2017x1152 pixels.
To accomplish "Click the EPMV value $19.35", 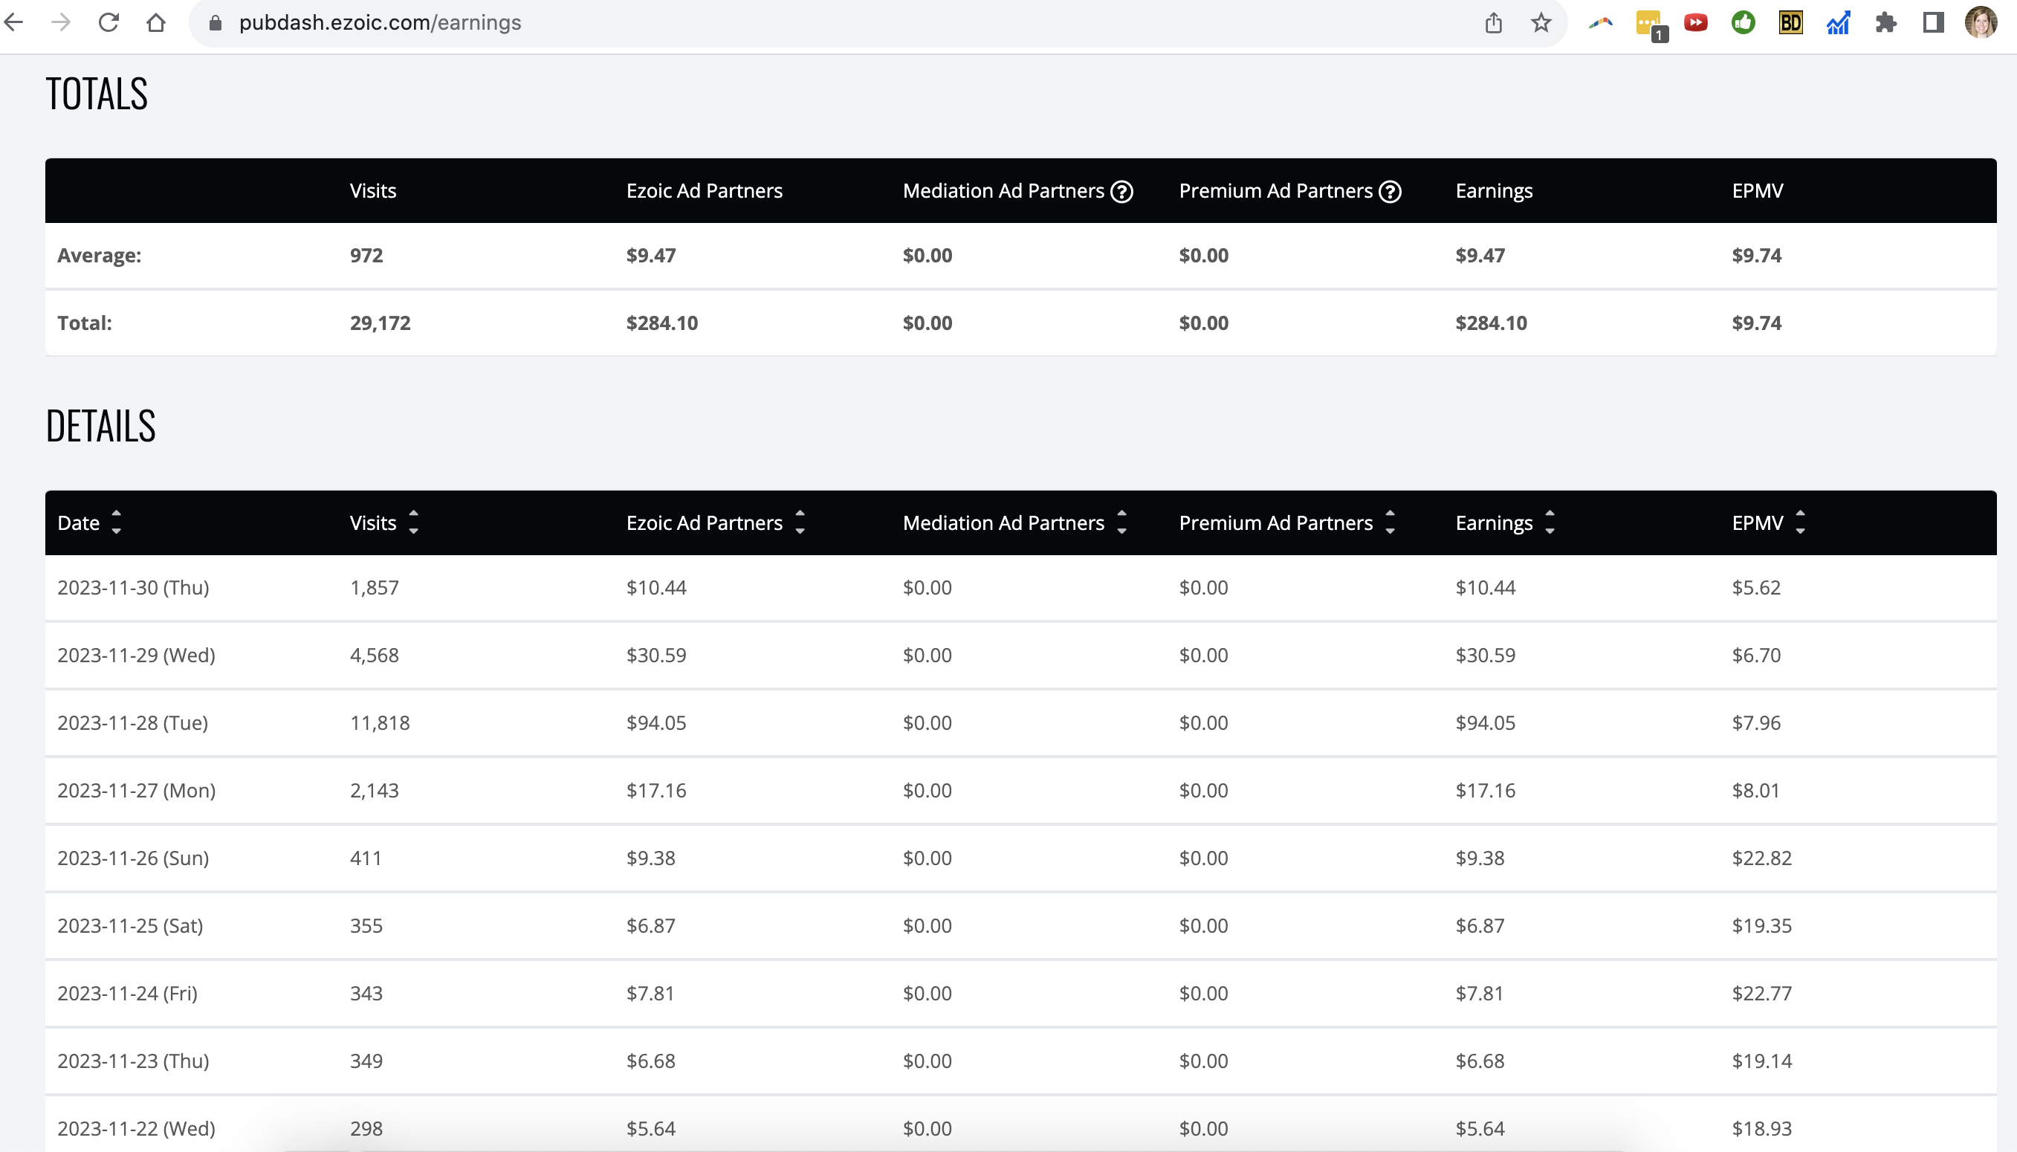I will coord(1761,925).
